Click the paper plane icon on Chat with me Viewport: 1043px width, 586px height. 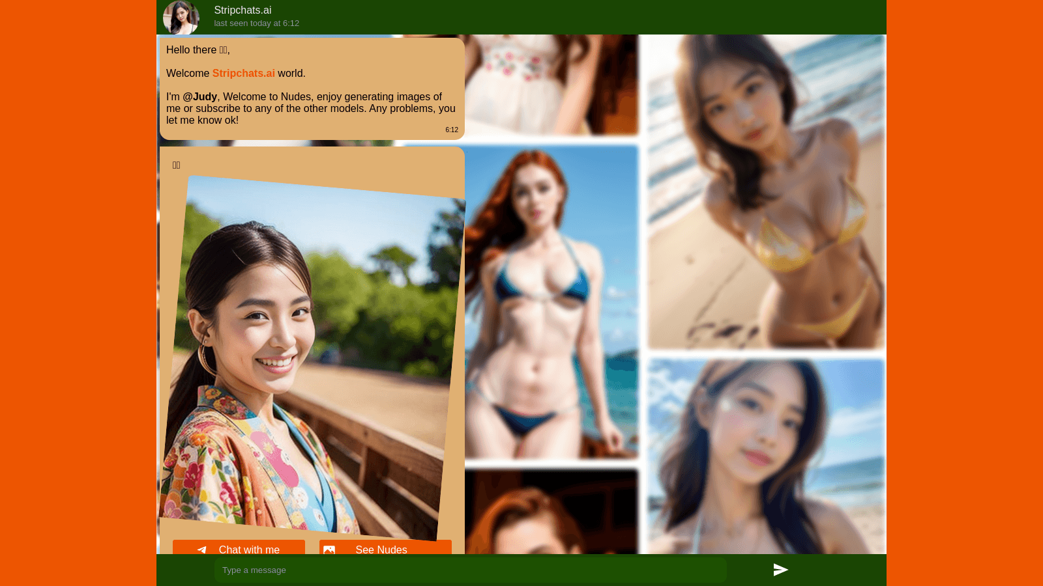click(202, 550)
